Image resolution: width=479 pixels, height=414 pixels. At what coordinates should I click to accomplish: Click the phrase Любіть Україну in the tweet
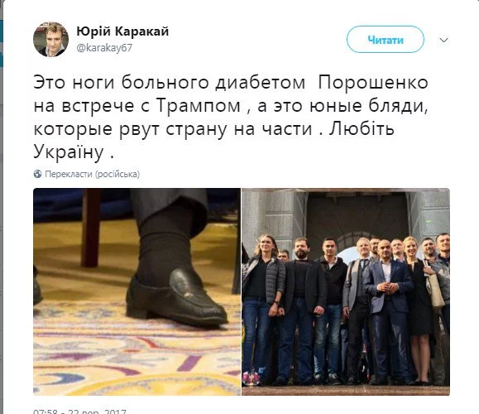coord(213,140)
